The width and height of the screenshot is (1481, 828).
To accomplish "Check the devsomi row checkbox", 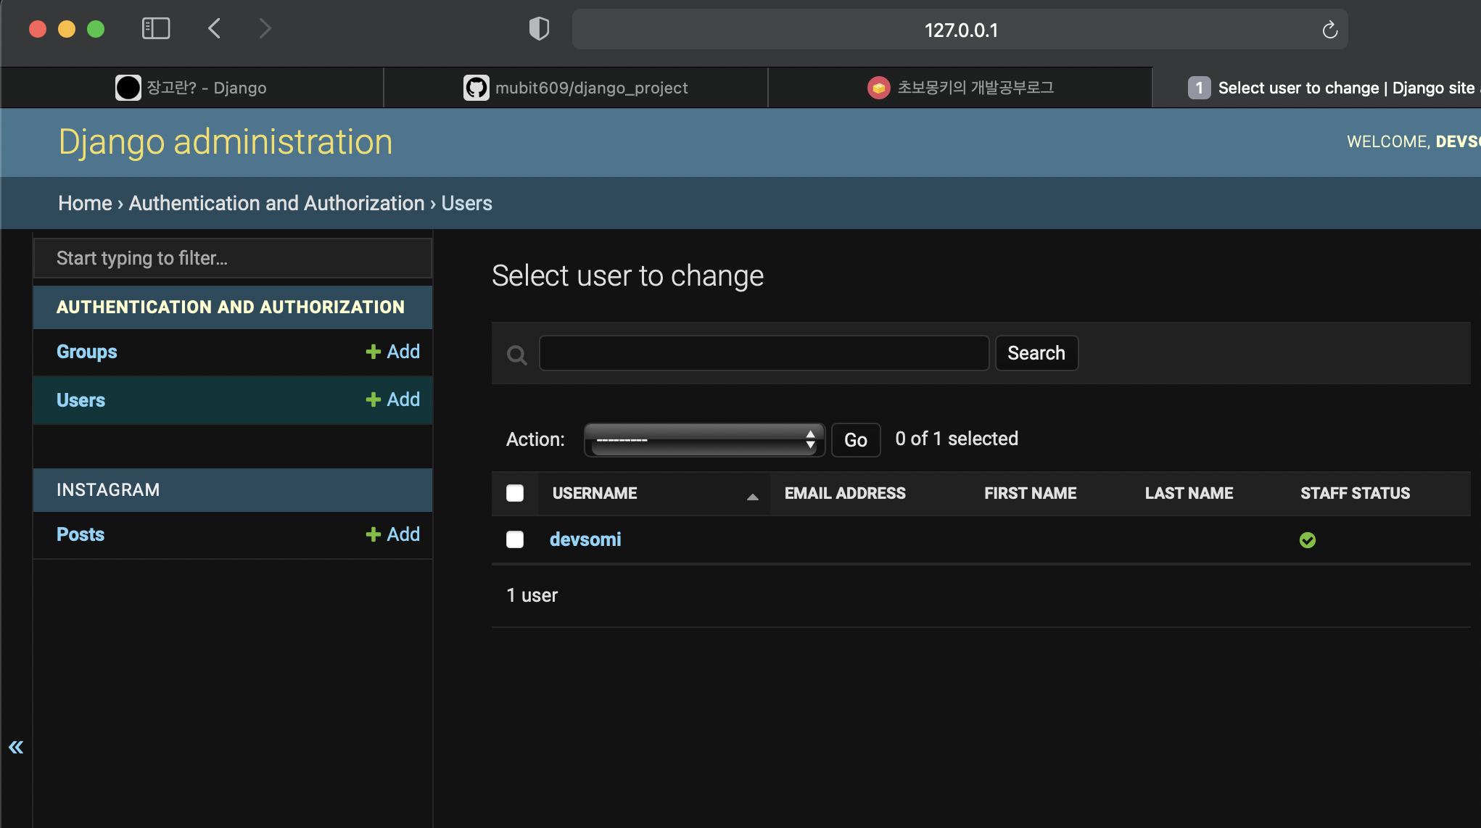I will (515, 539).
